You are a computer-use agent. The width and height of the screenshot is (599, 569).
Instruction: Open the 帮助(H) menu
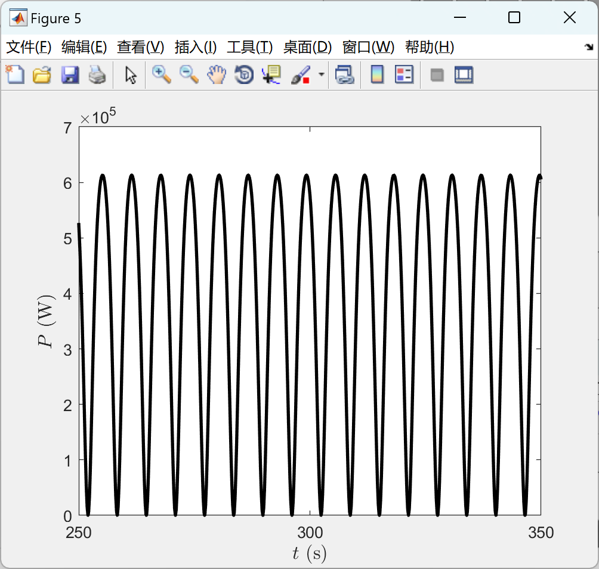[430, 47]
